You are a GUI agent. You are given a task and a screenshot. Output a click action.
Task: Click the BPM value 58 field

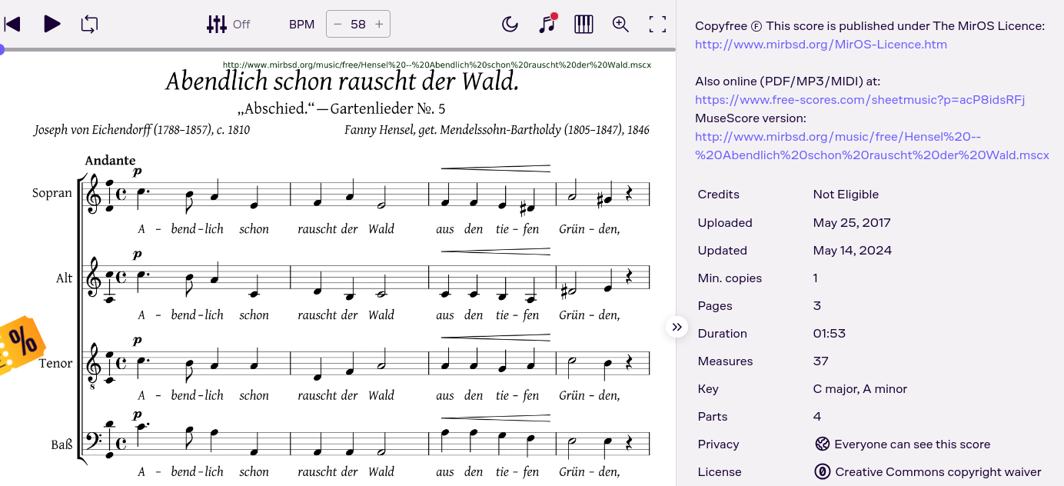(358, 24)
